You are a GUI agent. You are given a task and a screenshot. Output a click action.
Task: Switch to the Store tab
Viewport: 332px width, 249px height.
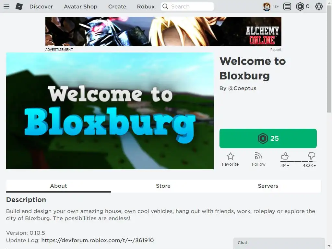click(163, 186)
